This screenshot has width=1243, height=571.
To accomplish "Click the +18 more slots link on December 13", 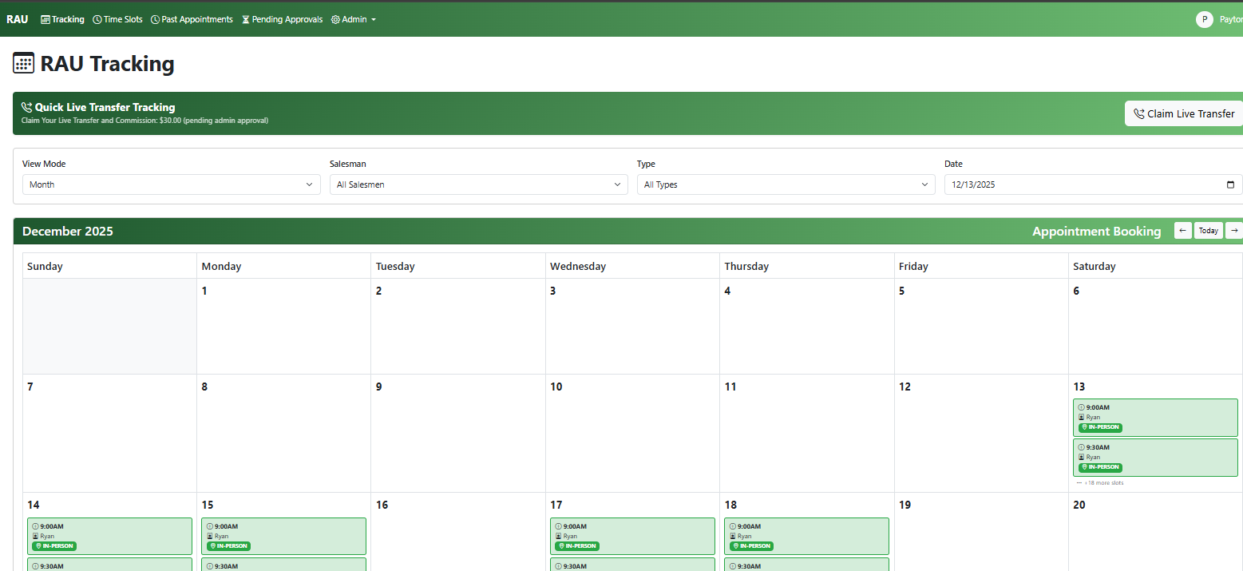I will click(x=1103, y=483).
